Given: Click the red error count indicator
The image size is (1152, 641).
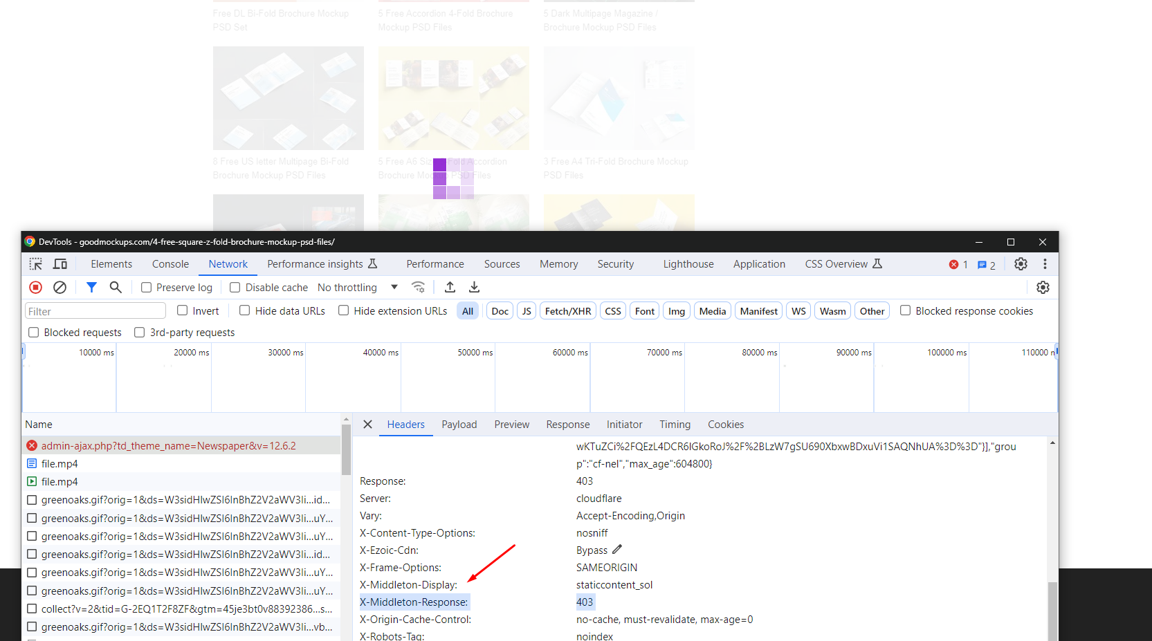Looking at the screenshot, I should click(958, 265).
